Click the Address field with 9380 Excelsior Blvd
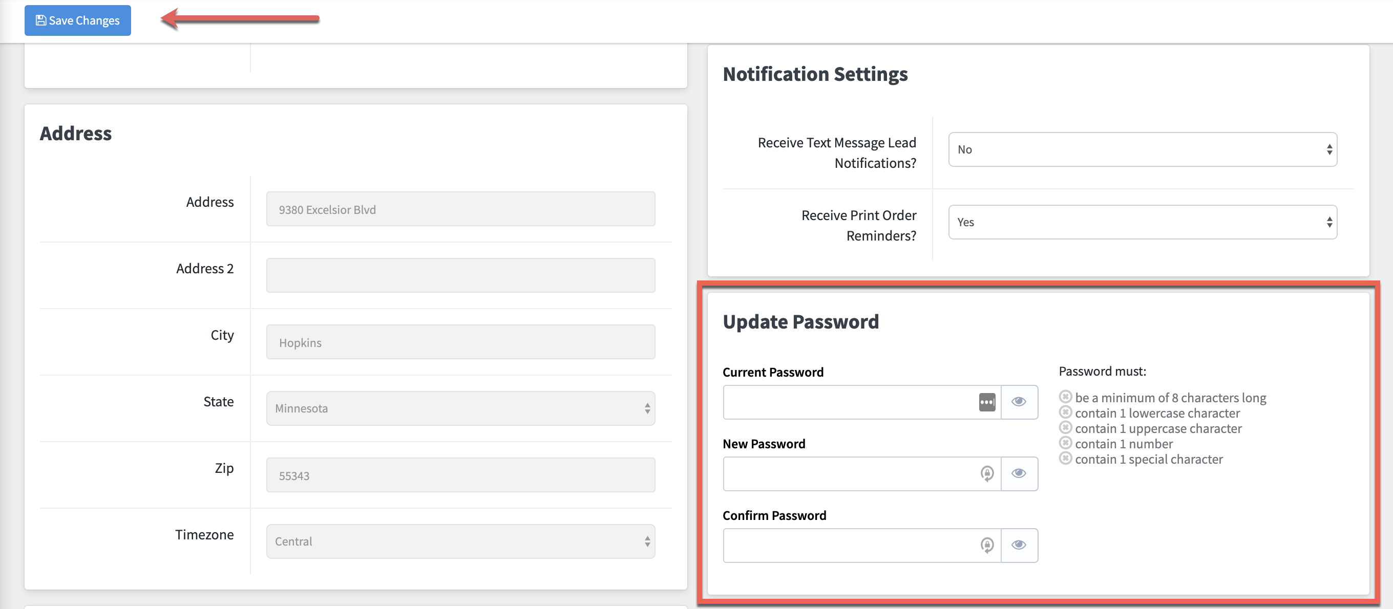1393x609 pixels. 460,209
